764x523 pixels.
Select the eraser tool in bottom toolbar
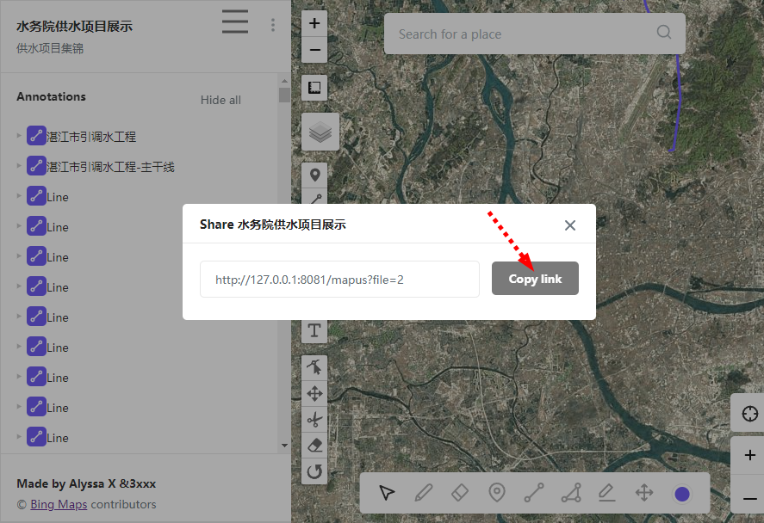tap(460, 493)
